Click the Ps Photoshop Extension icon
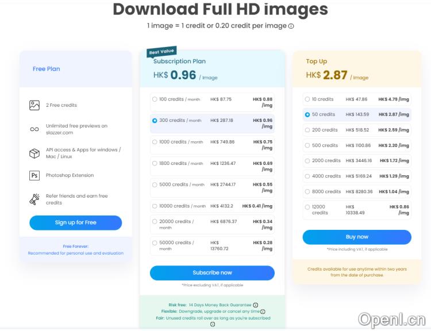431x331 pixels. [34, 175]
